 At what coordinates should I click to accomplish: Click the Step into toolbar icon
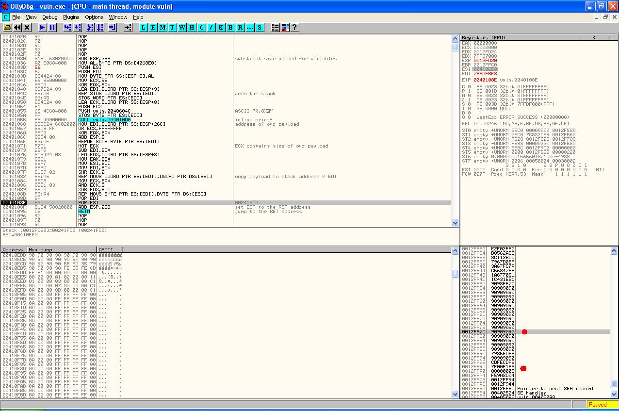[68, 28]
